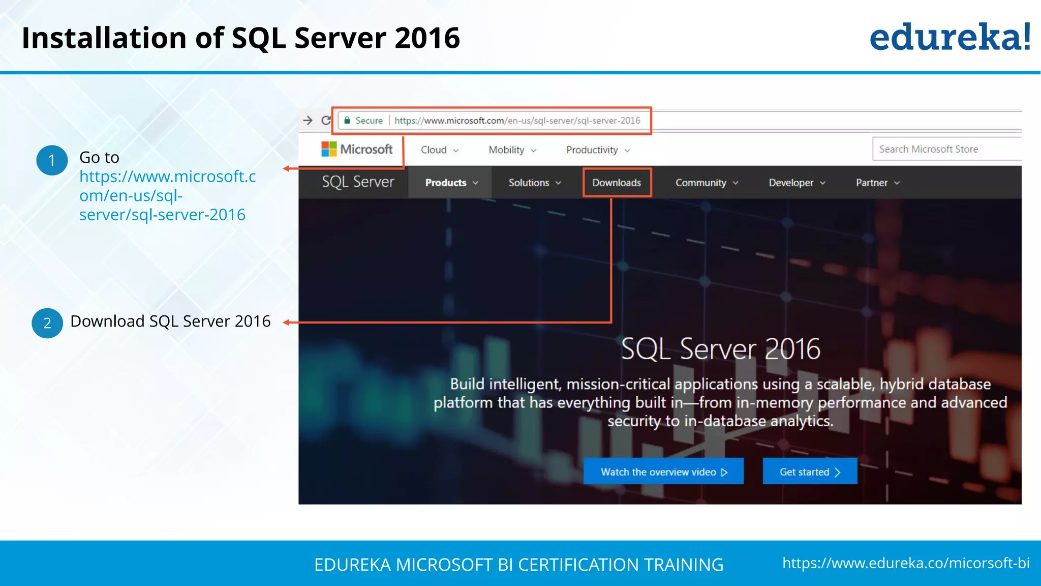Image resolution: width=1041 pixels, height=586 pixels.
Task: Expand the Mobility dropdown menu
Action: (512, 150)
